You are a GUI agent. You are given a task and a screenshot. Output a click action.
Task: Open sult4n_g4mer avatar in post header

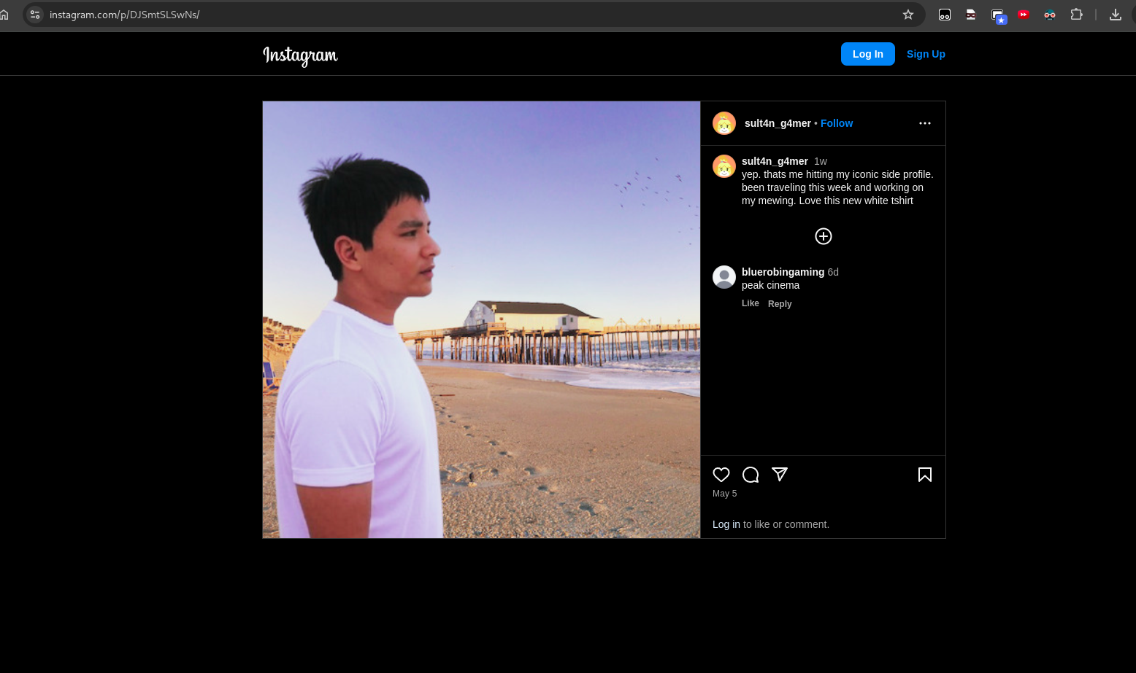click(x=724, y=123)
